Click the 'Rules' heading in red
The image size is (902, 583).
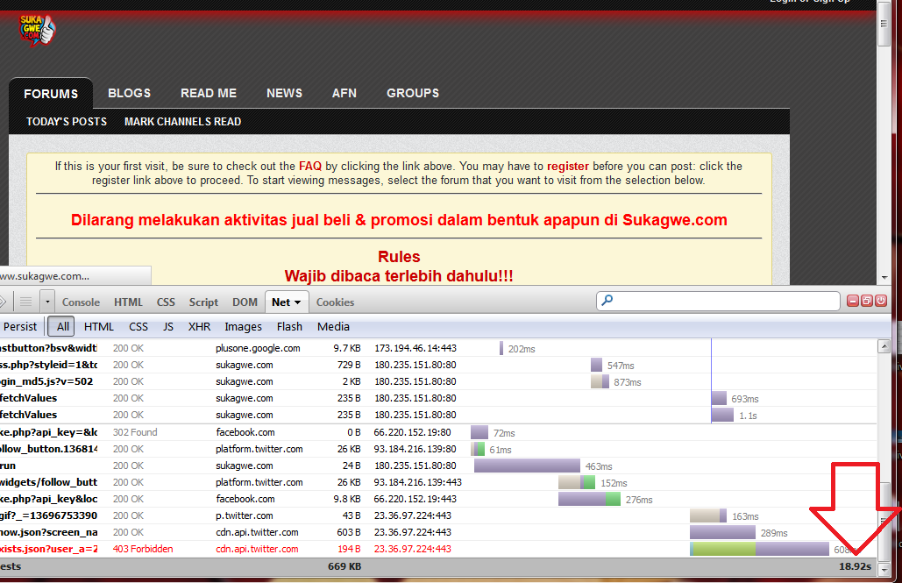399,257
